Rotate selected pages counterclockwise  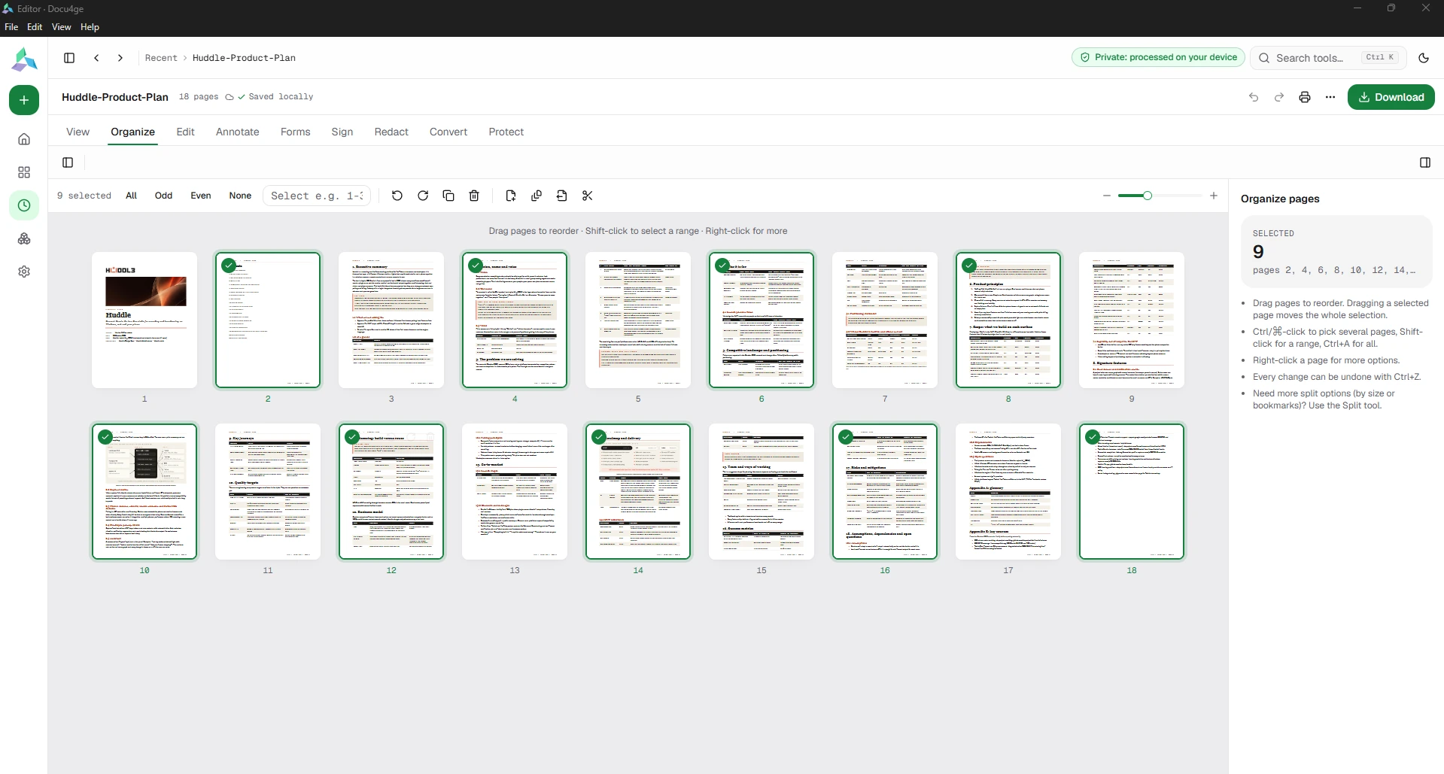pos(397,196)
